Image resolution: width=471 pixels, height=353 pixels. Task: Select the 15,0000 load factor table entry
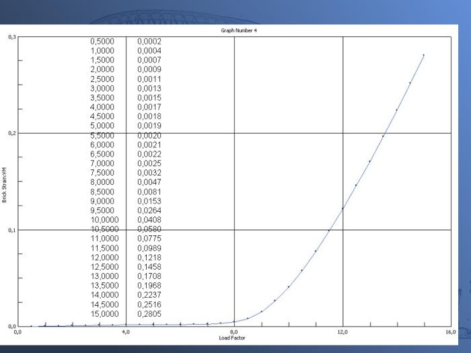102,313
